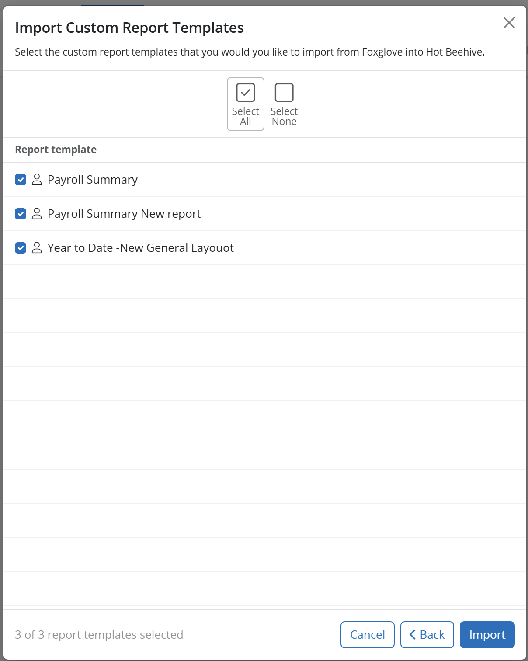Uncheck the Payroll Summary checkbox
Viewport: 528px width, 661px height.
tap(21, 180)
